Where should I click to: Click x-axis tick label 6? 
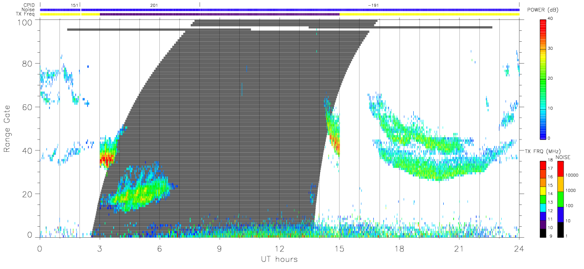(160, 248)
